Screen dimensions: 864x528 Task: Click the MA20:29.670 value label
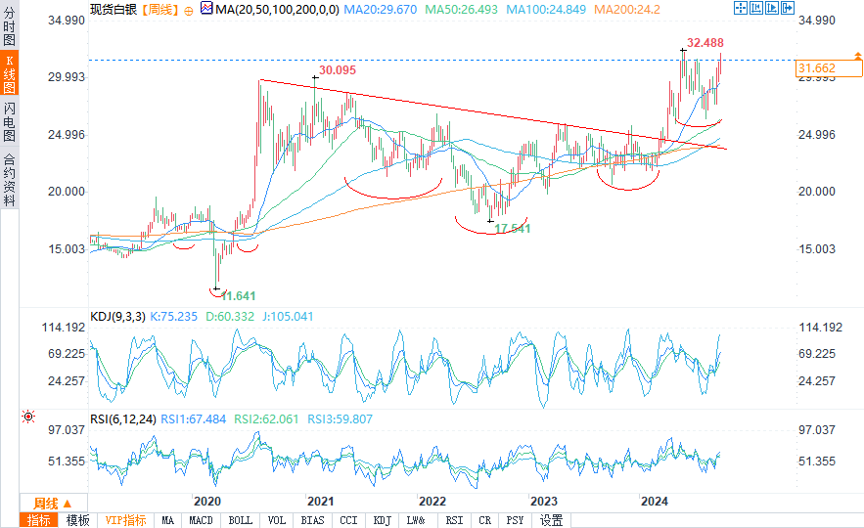click(381, 10)
